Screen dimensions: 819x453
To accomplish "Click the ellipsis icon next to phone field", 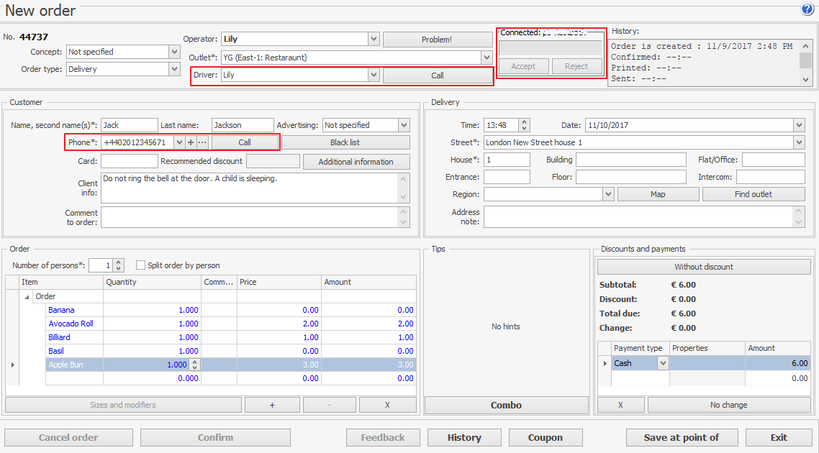I will tap(202, 142).
